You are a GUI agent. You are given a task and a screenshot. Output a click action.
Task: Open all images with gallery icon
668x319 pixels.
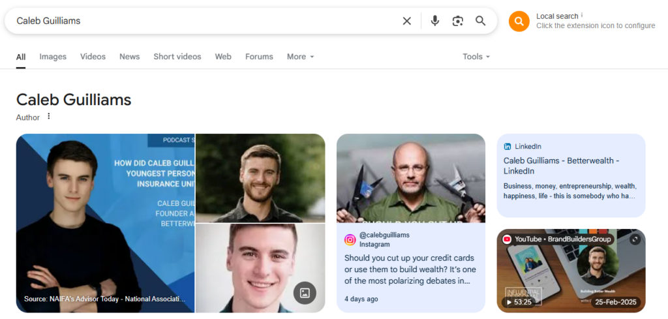coord(305,293)
